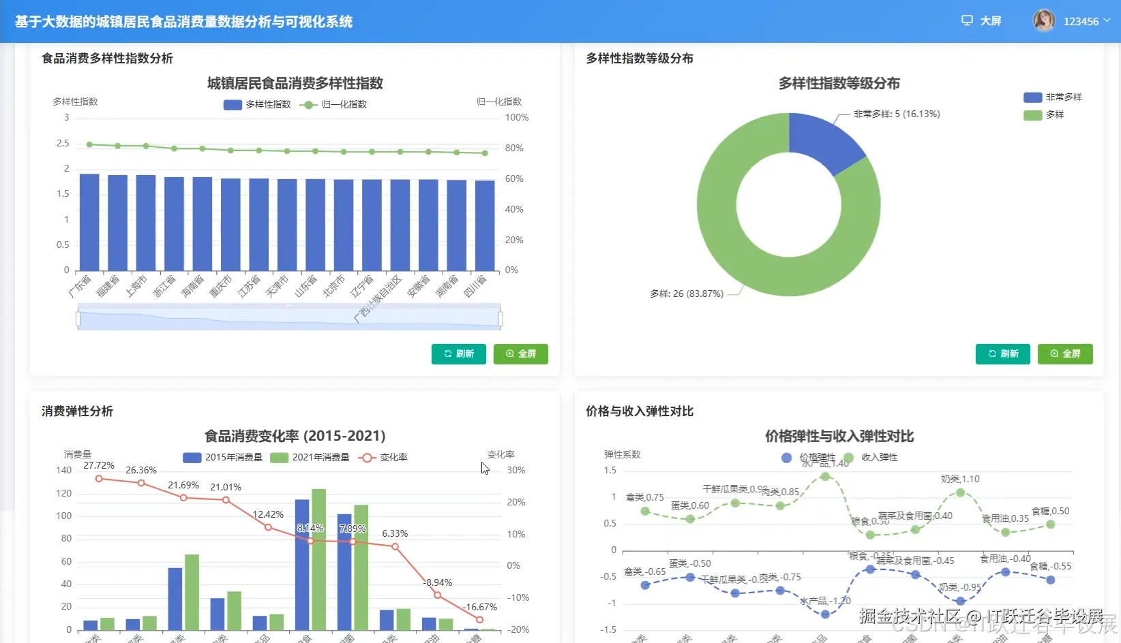Click the 食糖 -0.55 price elasticity point
Screen dimensions: 1121x643
click(1051, 580)
